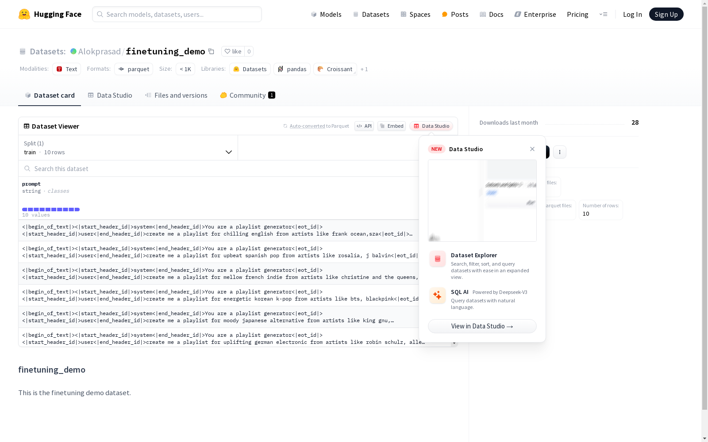Screen dimensions: 708x442
Task: Close the Data Studio popup
Action: point(532,149)
